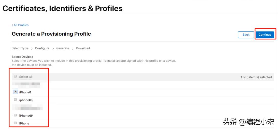
Task: Tick the Select All checkbox
Action: [x=15, y=76]
